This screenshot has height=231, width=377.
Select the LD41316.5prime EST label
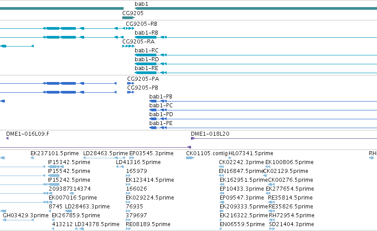pyautogui.click(x=138, y=162)
